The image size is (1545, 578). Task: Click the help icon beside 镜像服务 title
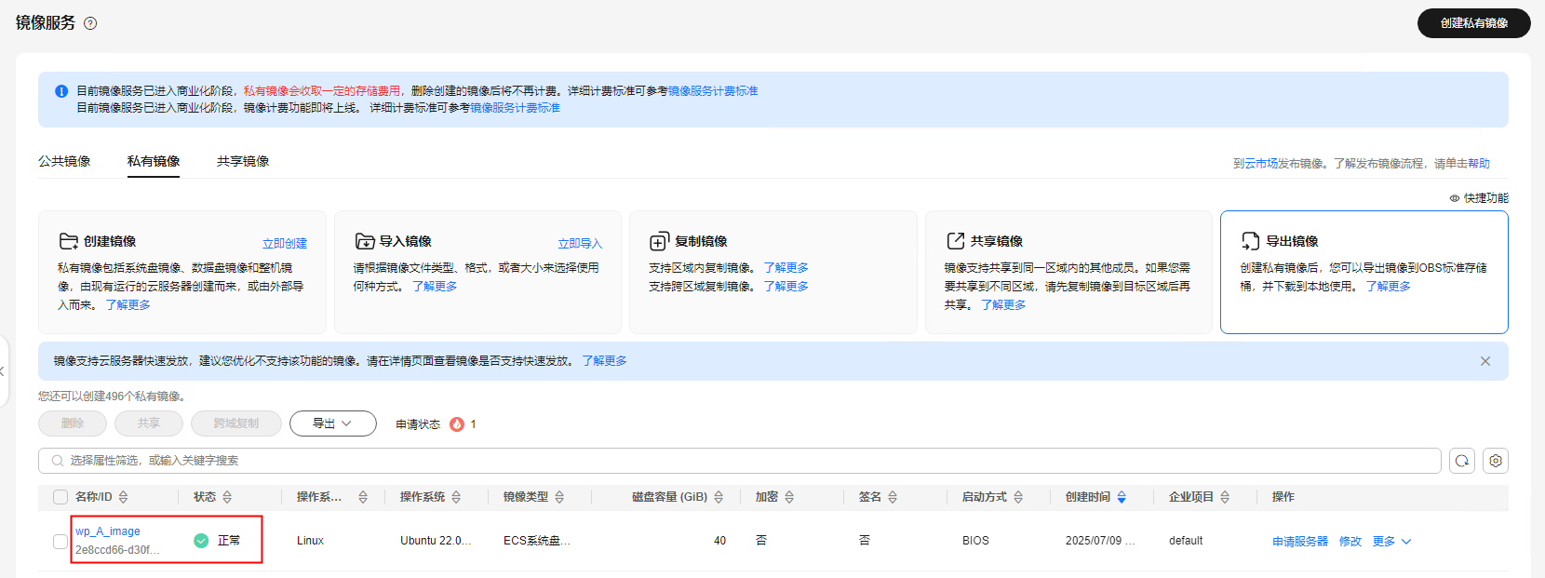click(x=90, y=23)
